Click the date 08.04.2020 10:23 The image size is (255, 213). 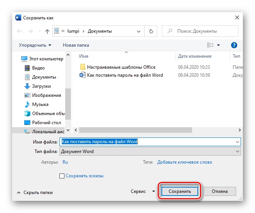pos(194,67)
